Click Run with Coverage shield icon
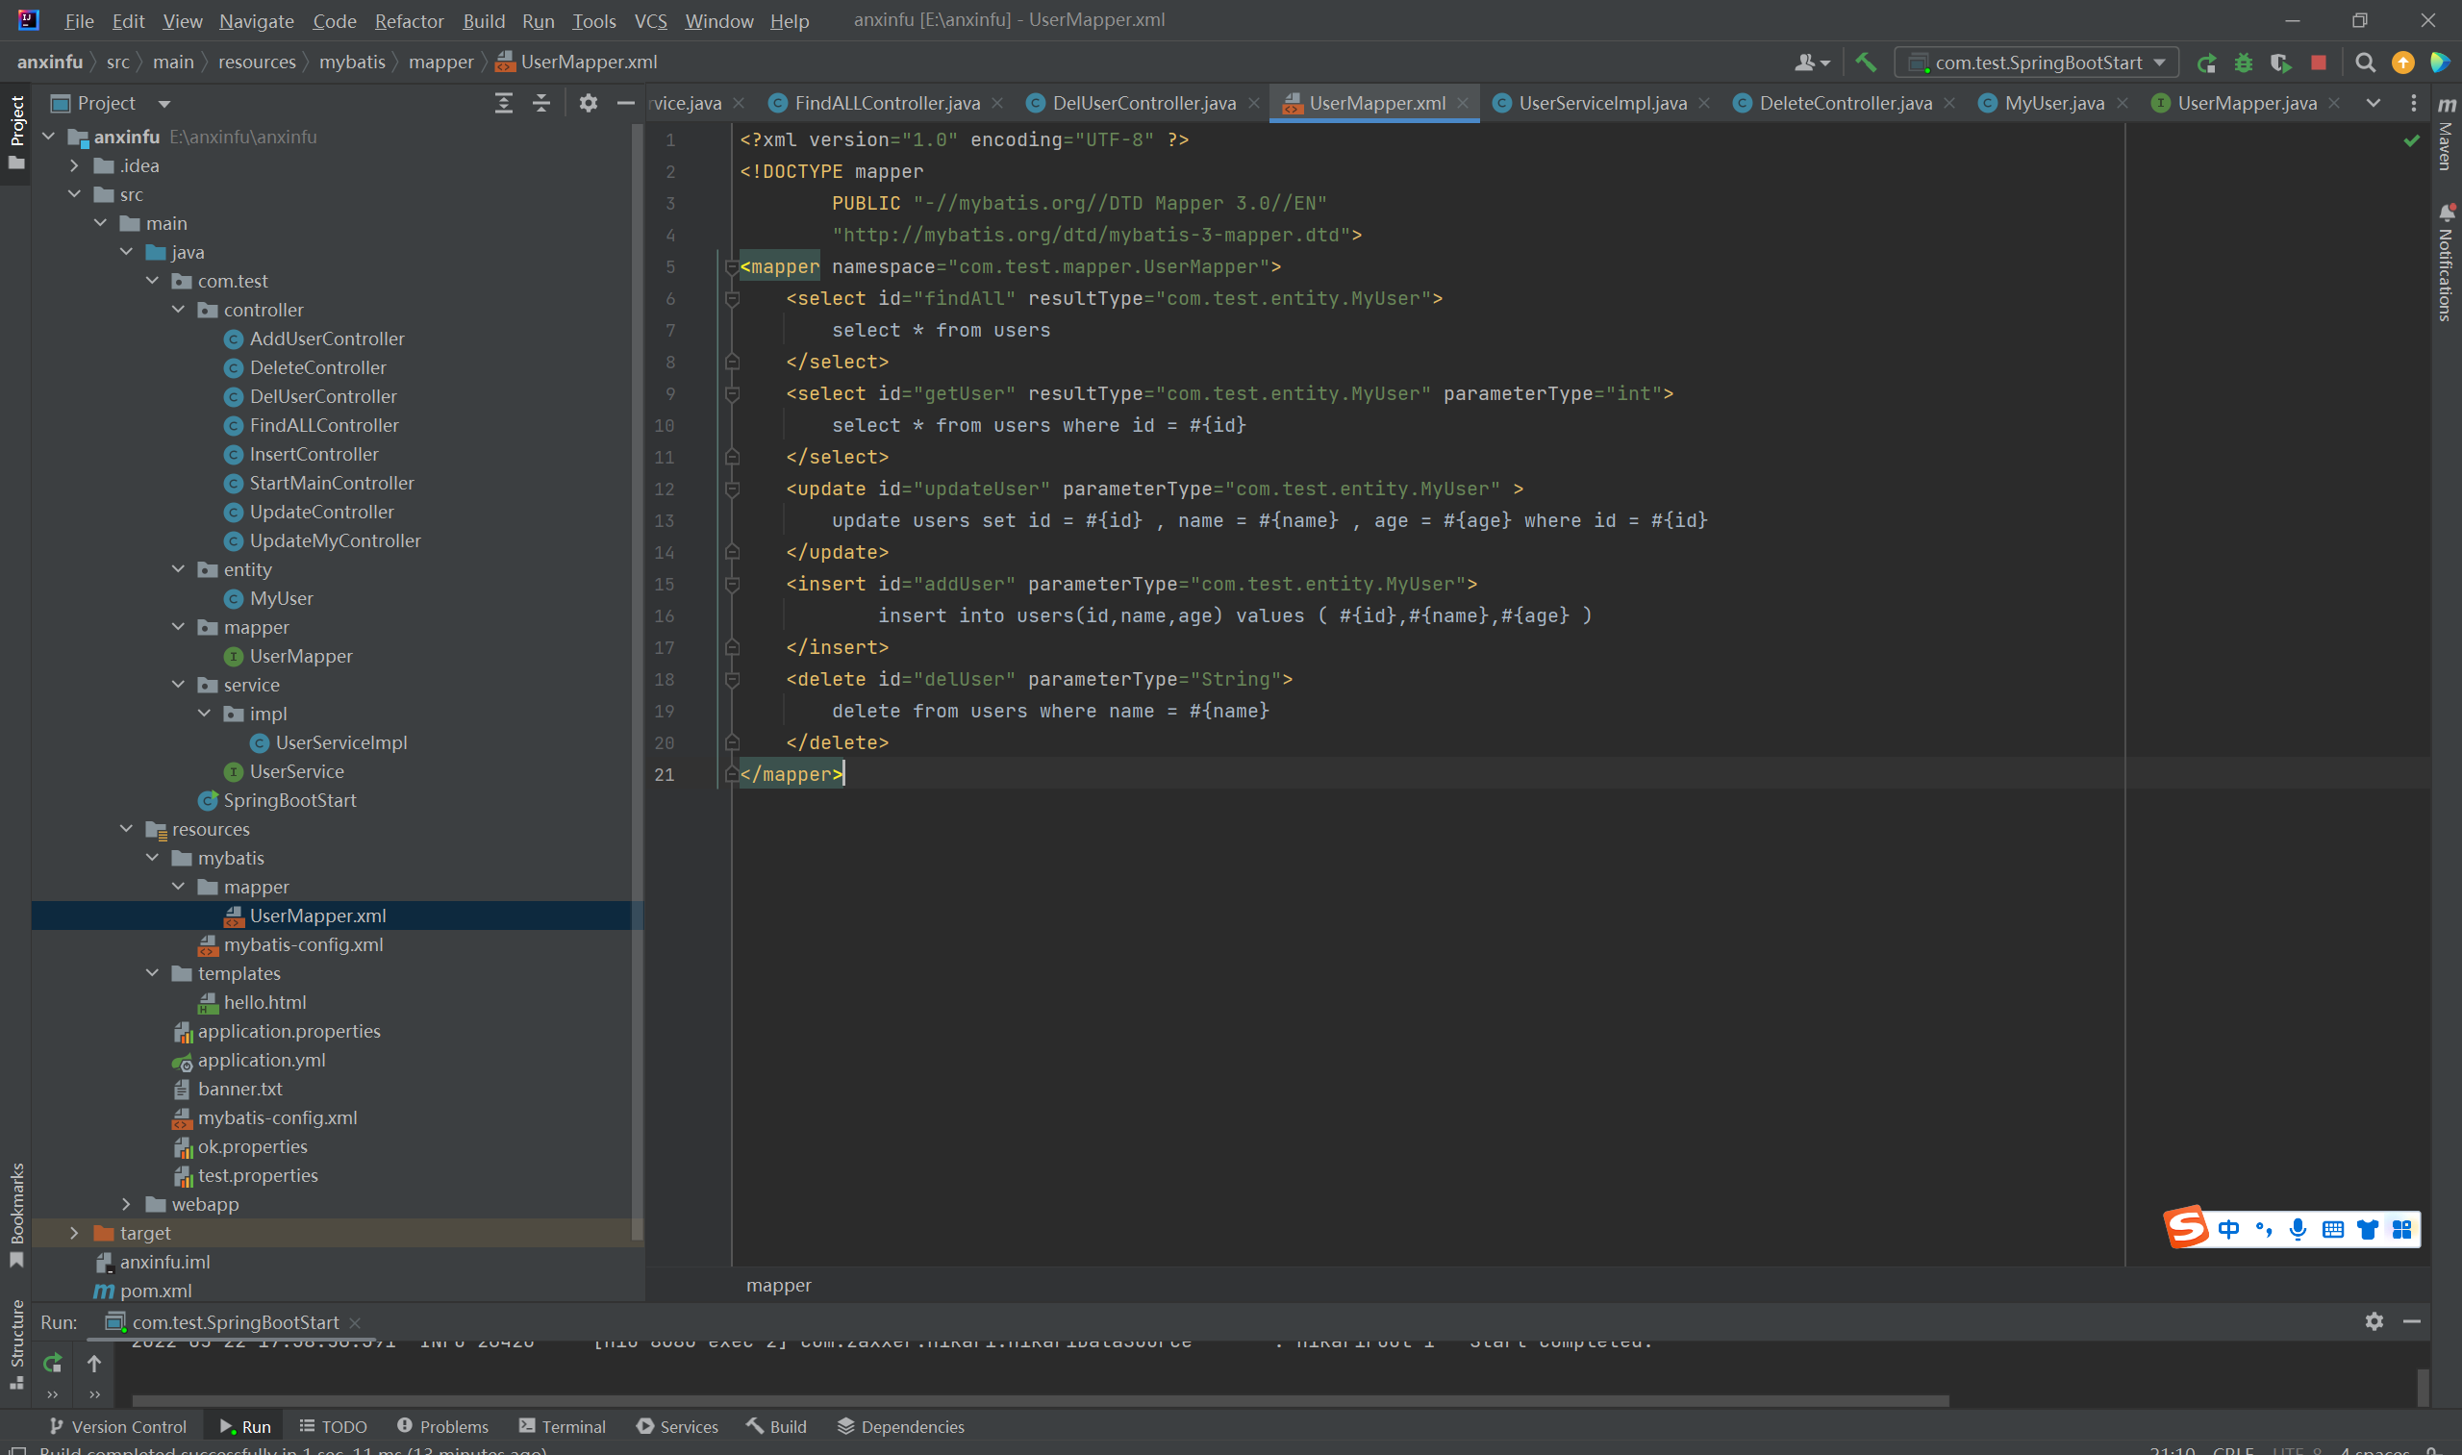The height and width of the screenshot is (1455, 2462). pyautogui.click(x=2279, y=63)
